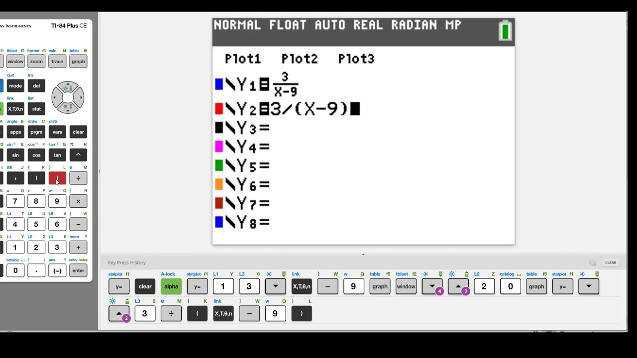Click the right parenthesis key in Key Press History
The width and height of the screenshot is (637, 358).
click(x=302, y=314)
